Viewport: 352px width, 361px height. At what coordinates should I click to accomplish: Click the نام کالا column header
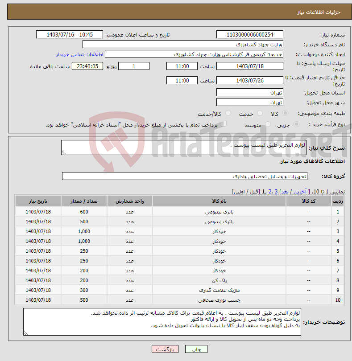pyautogui.click(x=219, y=201)
